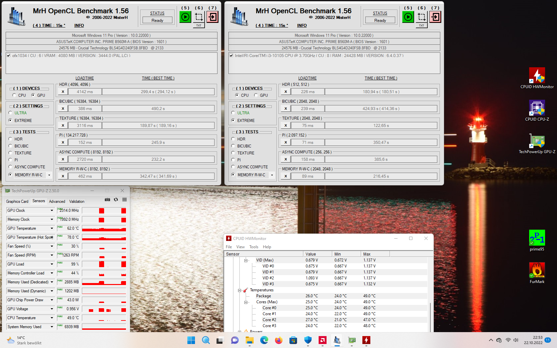Click exit icon in right benchmark window
Image resolution: width=557 pixels, height=348 pixels.
pyautogui.click(x=435, y=17)
